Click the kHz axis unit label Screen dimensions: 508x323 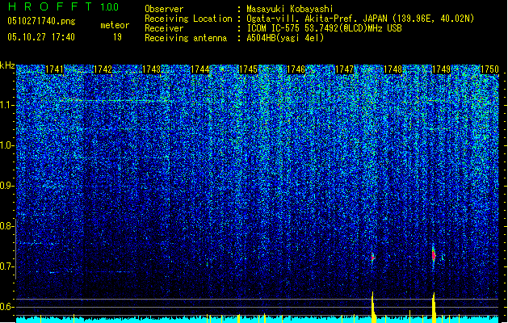pyautogui.click(x=7, y=65)
